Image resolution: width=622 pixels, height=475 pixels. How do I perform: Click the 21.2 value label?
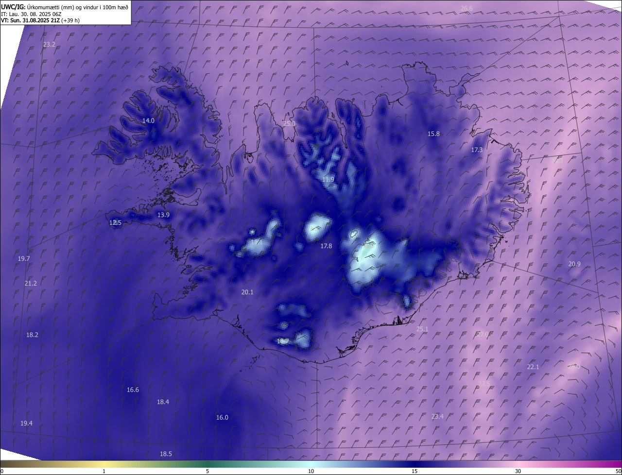click(30, 283)
